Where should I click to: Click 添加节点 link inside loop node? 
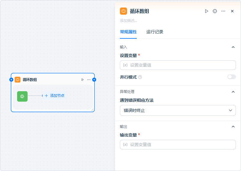click(55, 96)
